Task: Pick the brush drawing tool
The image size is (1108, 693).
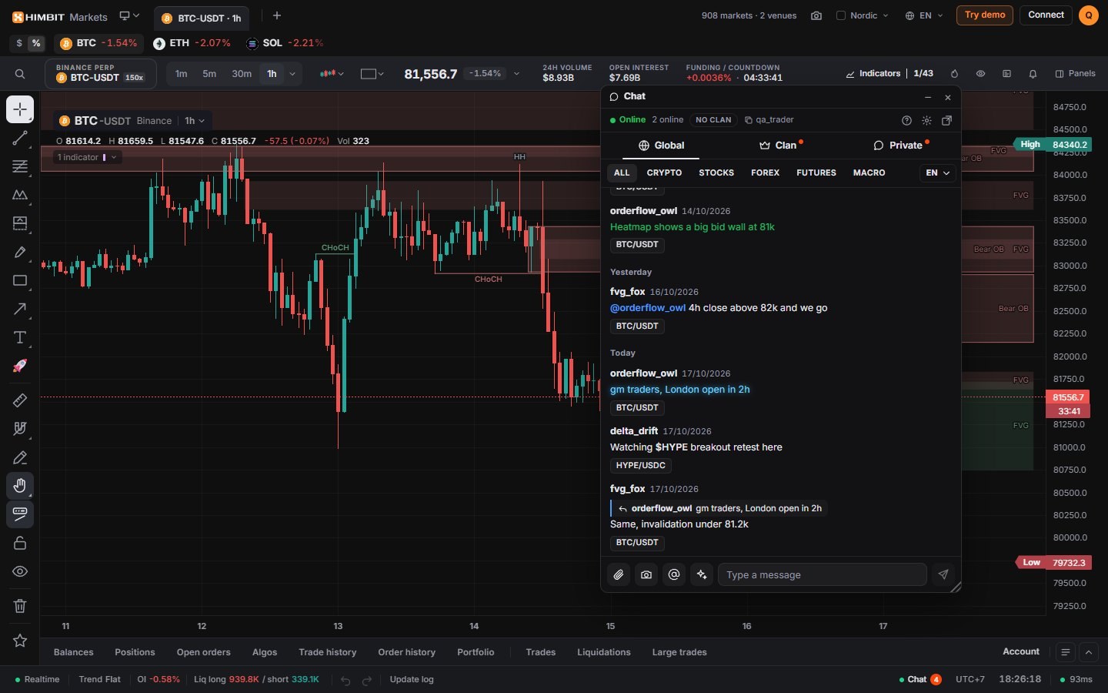Action: tap(20, 252)
